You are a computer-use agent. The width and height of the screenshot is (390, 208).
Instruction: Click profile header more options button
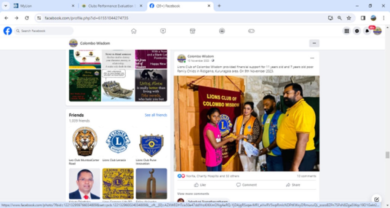tap(314, 43)
